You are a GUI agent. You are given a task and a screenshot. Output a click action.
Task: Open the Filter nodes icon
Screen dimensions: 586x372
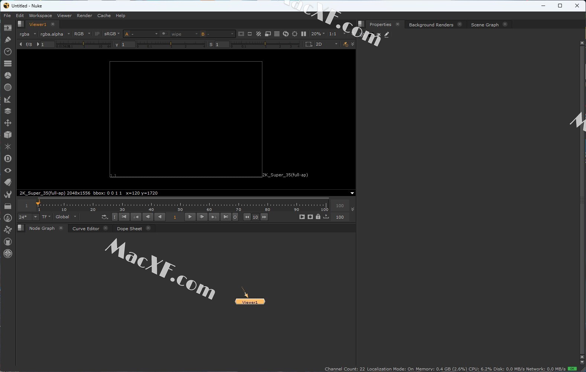tap(7, 87)
